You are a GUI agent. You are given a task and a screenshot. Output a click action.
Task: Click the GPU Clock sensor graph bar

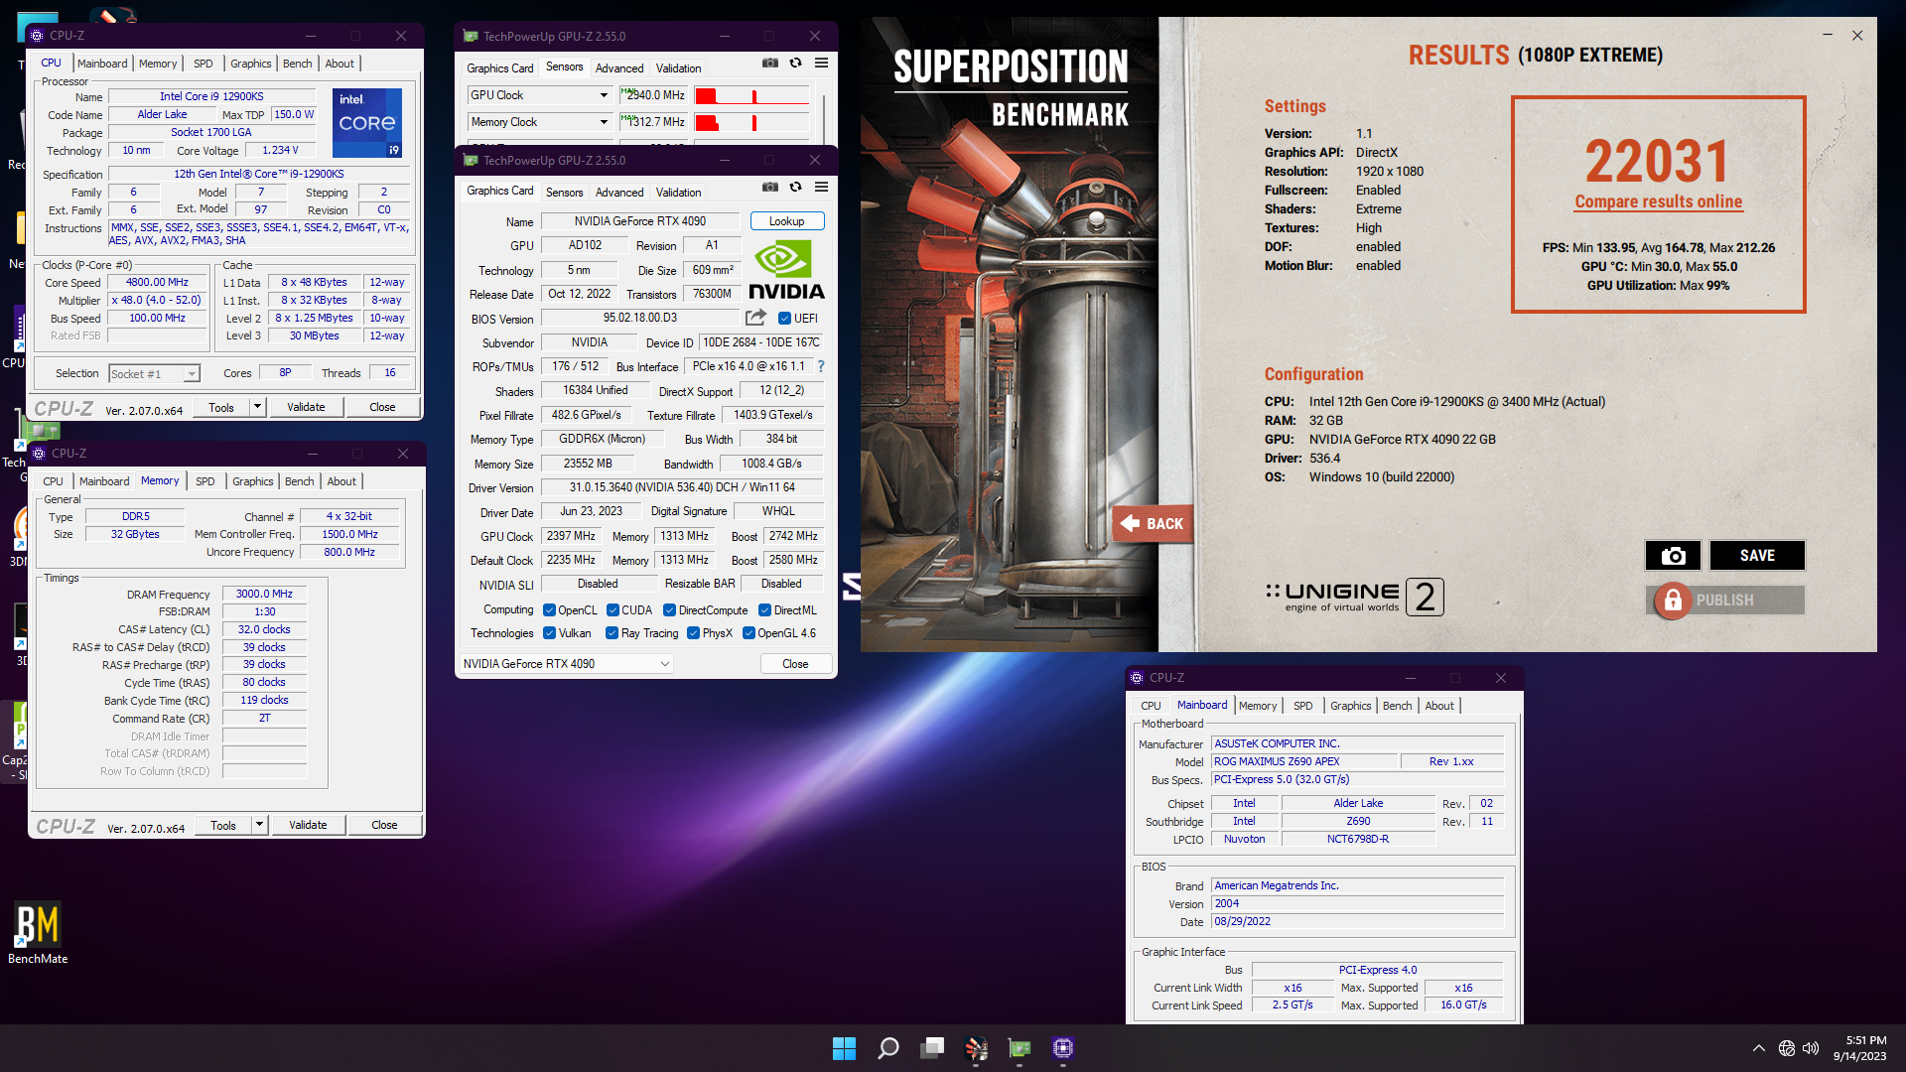coord(751,95)
